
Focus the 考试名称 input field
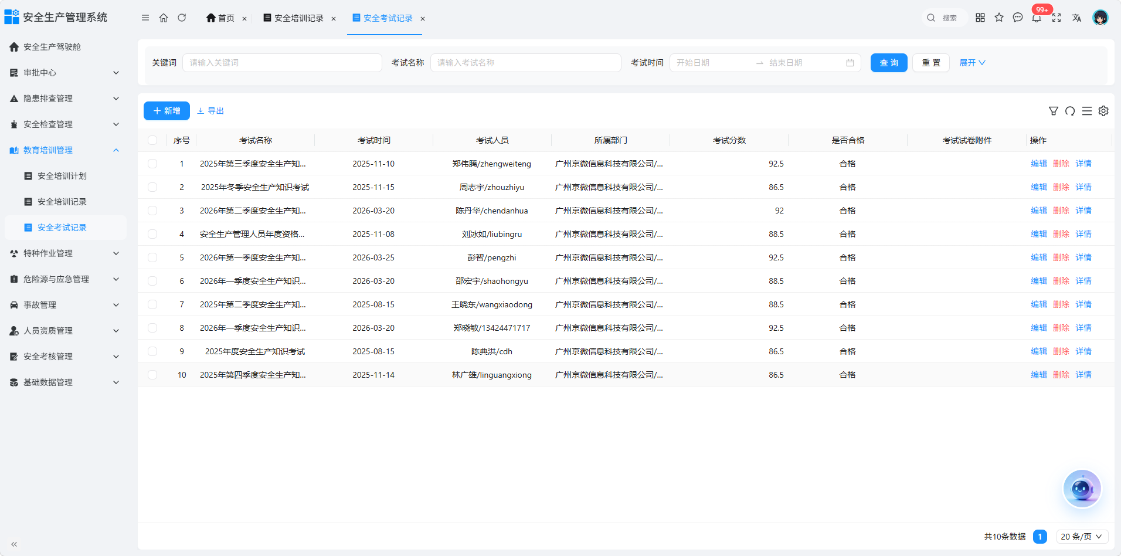pos(526,63)
